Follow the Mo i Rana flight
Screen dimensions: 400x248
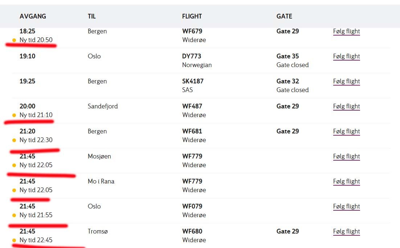point(346,181)
